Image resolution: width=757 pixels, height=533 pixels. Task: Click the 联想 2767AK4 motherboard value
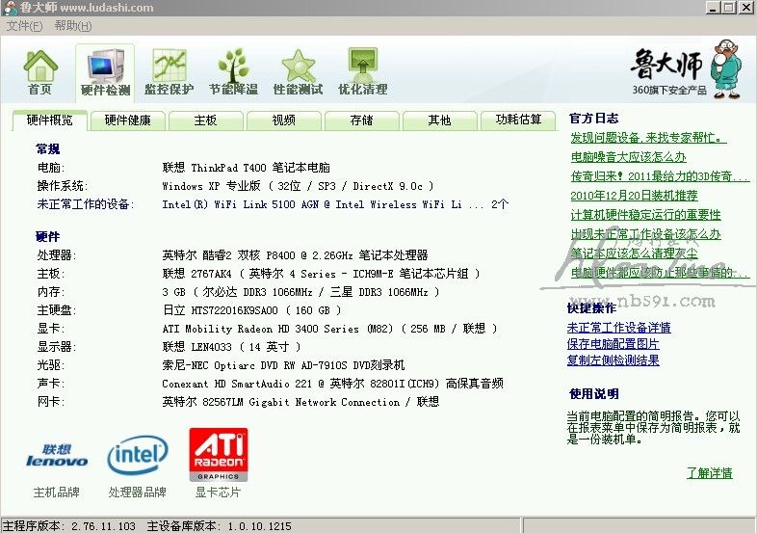[321, 274]
